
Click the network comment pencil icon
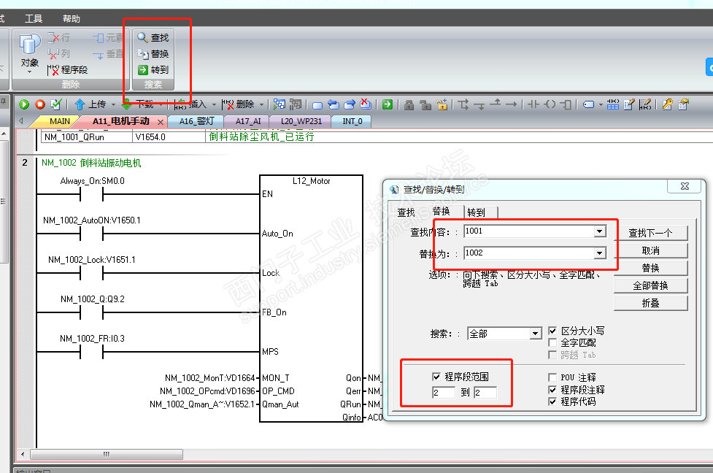tap(645, 104)
